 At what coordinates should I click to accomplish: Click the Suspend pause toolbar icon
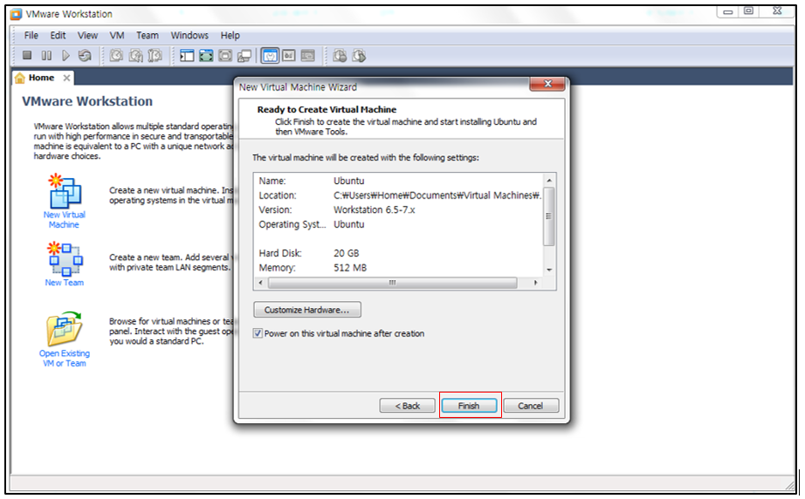pos(46,55)
